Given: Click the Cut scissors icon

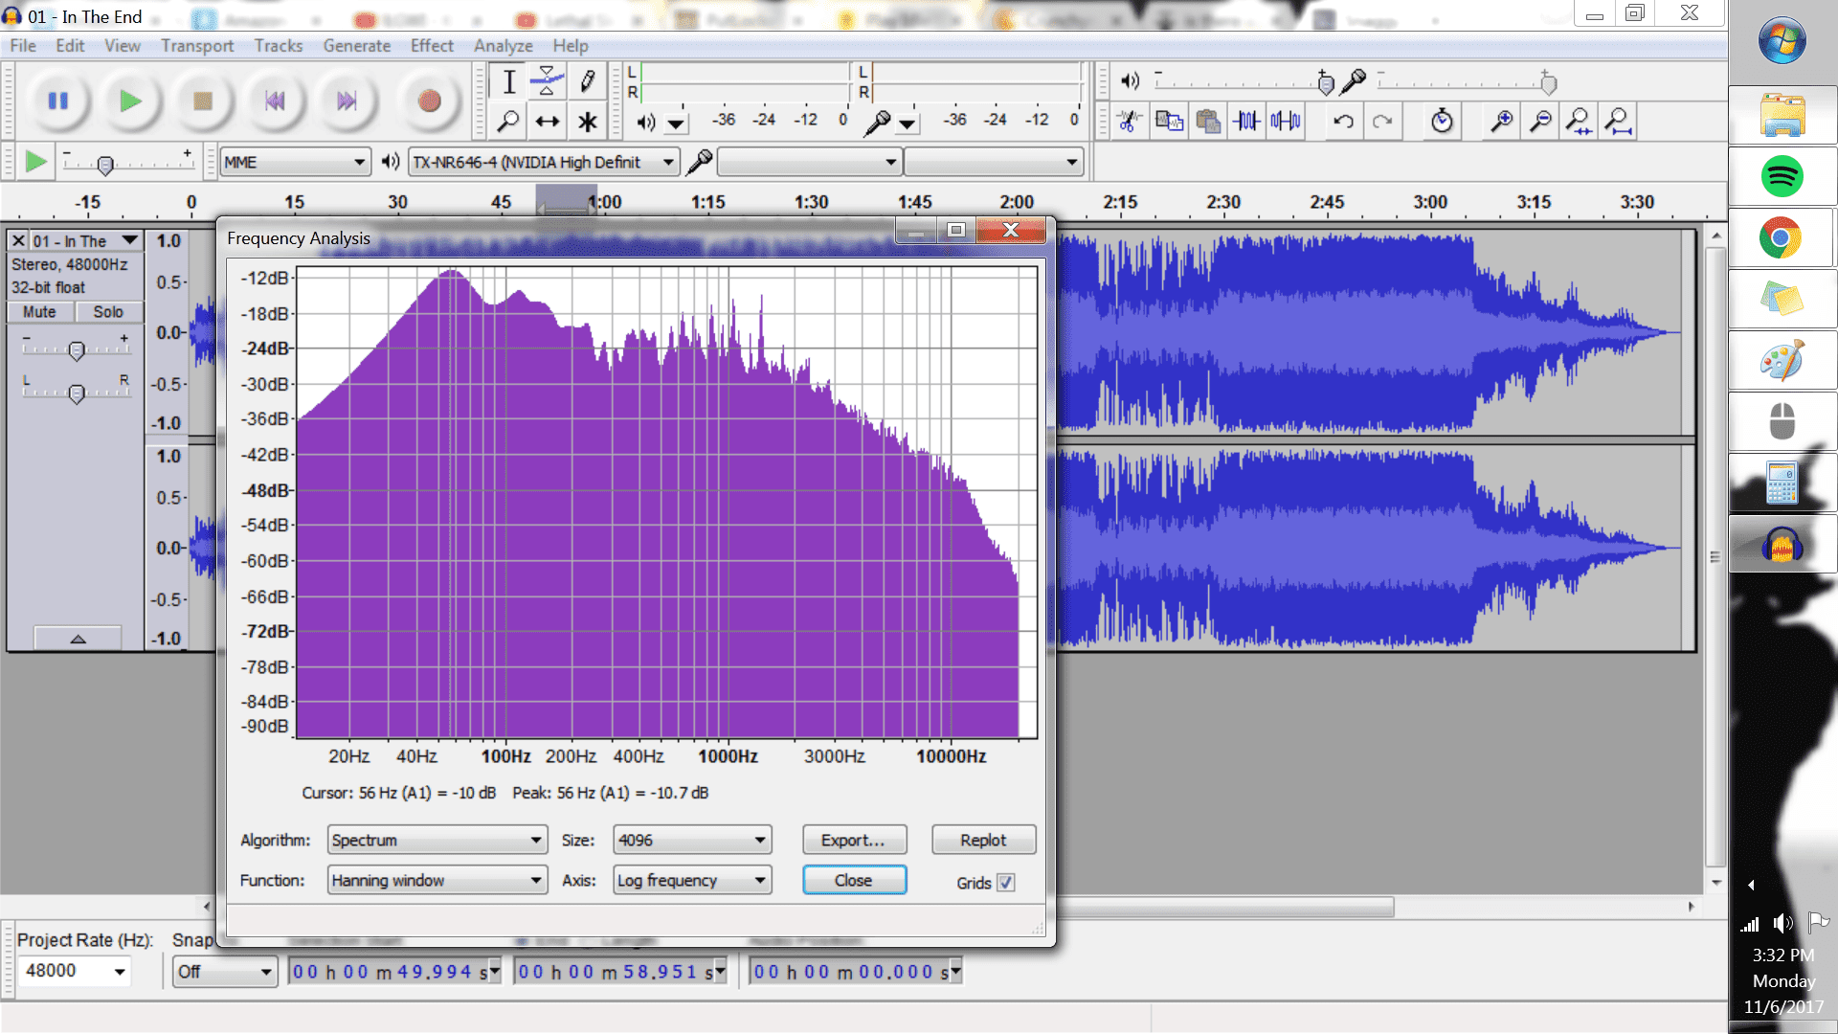Looking at the screenshot, I should [1130, 122].
